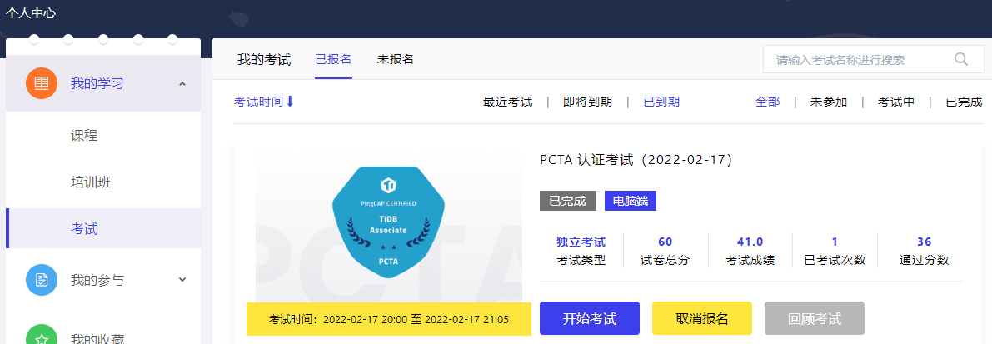Click the 取消报名 button
Viewport: 992px width, 344px height.
(x=701, y=318)
